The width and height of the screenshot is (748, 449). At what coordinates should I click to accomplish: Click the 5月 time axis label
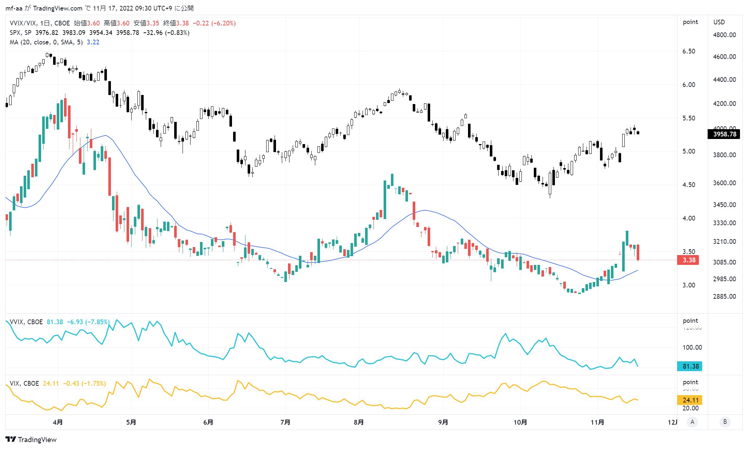(131, 422)
